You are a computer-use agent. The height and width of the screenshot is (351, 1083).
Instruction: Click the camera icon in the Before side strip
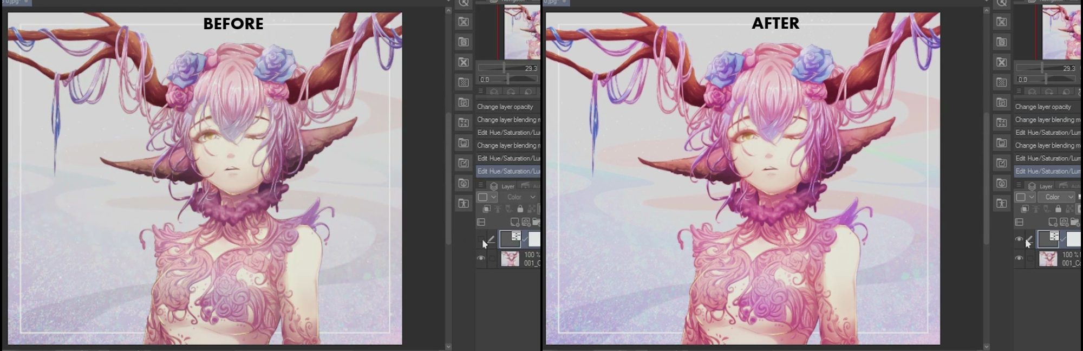(x=464, y=183)
